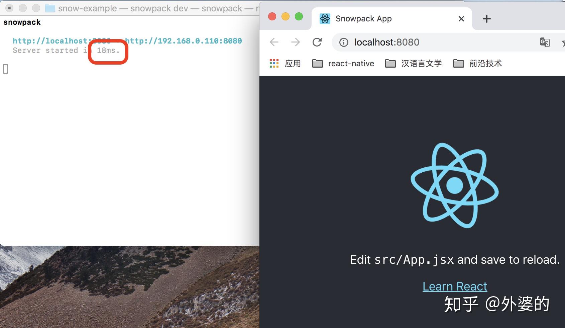
Task: Click inside the browser address bar
Action: pos(435,42)
